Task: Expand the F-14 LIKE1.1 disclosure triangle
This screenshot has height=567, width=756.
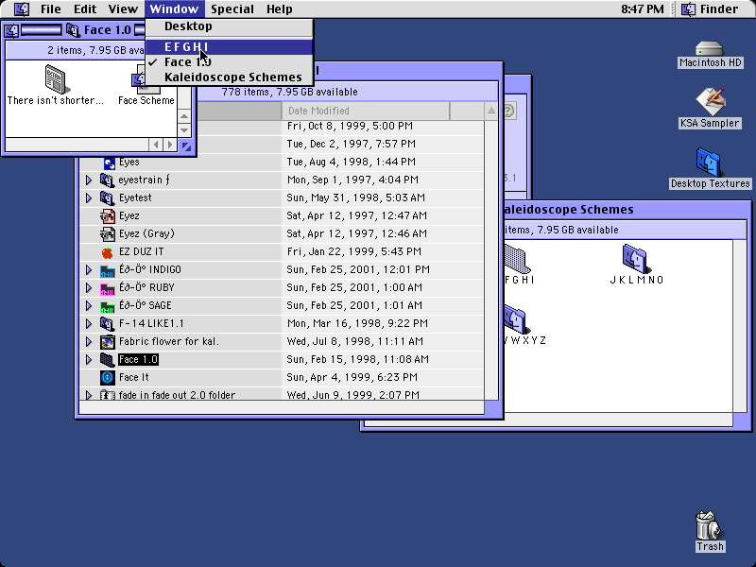Action: click(89, 323)
